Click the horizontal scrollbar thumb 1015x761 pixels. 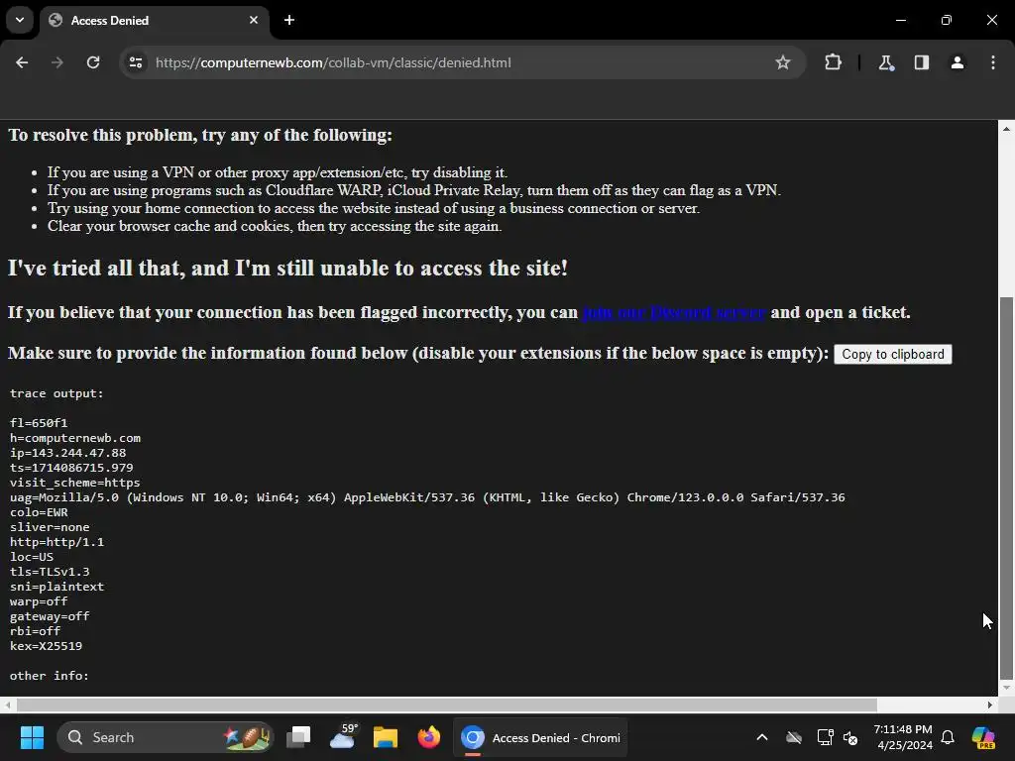[x=447, y=705]
